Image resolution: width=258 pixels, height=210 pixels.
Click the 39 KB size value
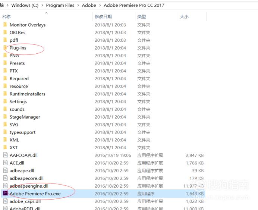click(198, 170)
